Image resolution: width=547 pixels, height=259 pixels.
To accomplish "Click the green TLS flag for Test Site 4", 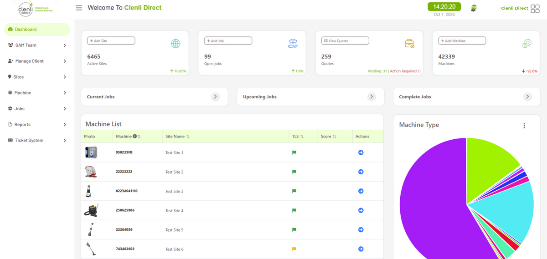I will tap(294, 210).
